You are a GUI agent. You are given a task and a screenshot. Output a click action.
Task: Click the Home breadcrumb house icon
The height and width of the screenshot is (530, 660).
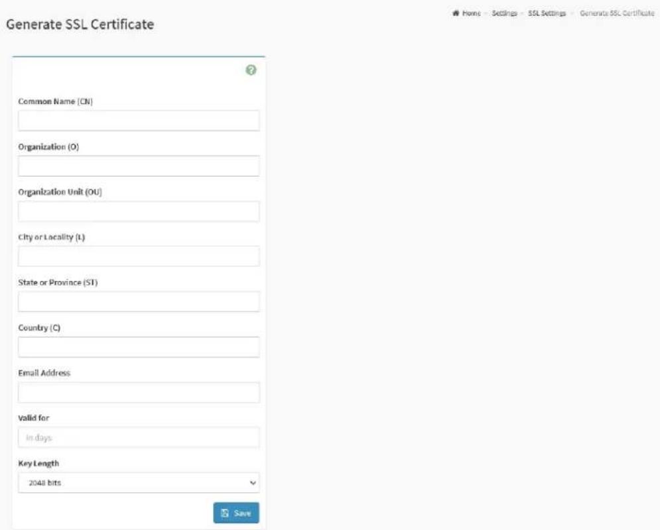(456, 13)
